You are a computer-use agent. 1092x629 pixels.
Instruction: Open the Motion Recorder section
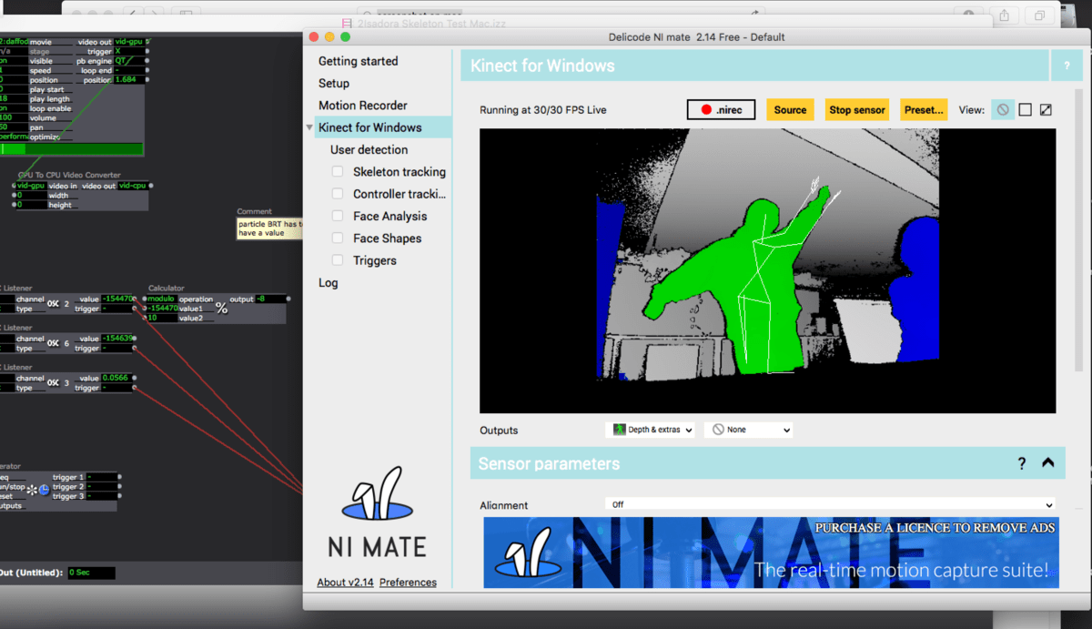point(362,106)
